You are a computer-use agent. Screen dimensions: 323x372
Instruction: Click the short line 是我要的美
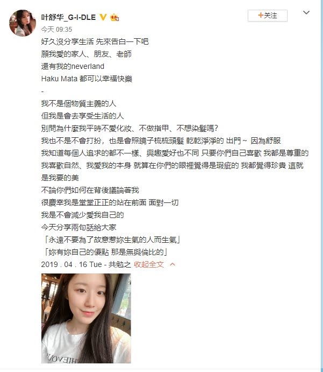point(60,178)
